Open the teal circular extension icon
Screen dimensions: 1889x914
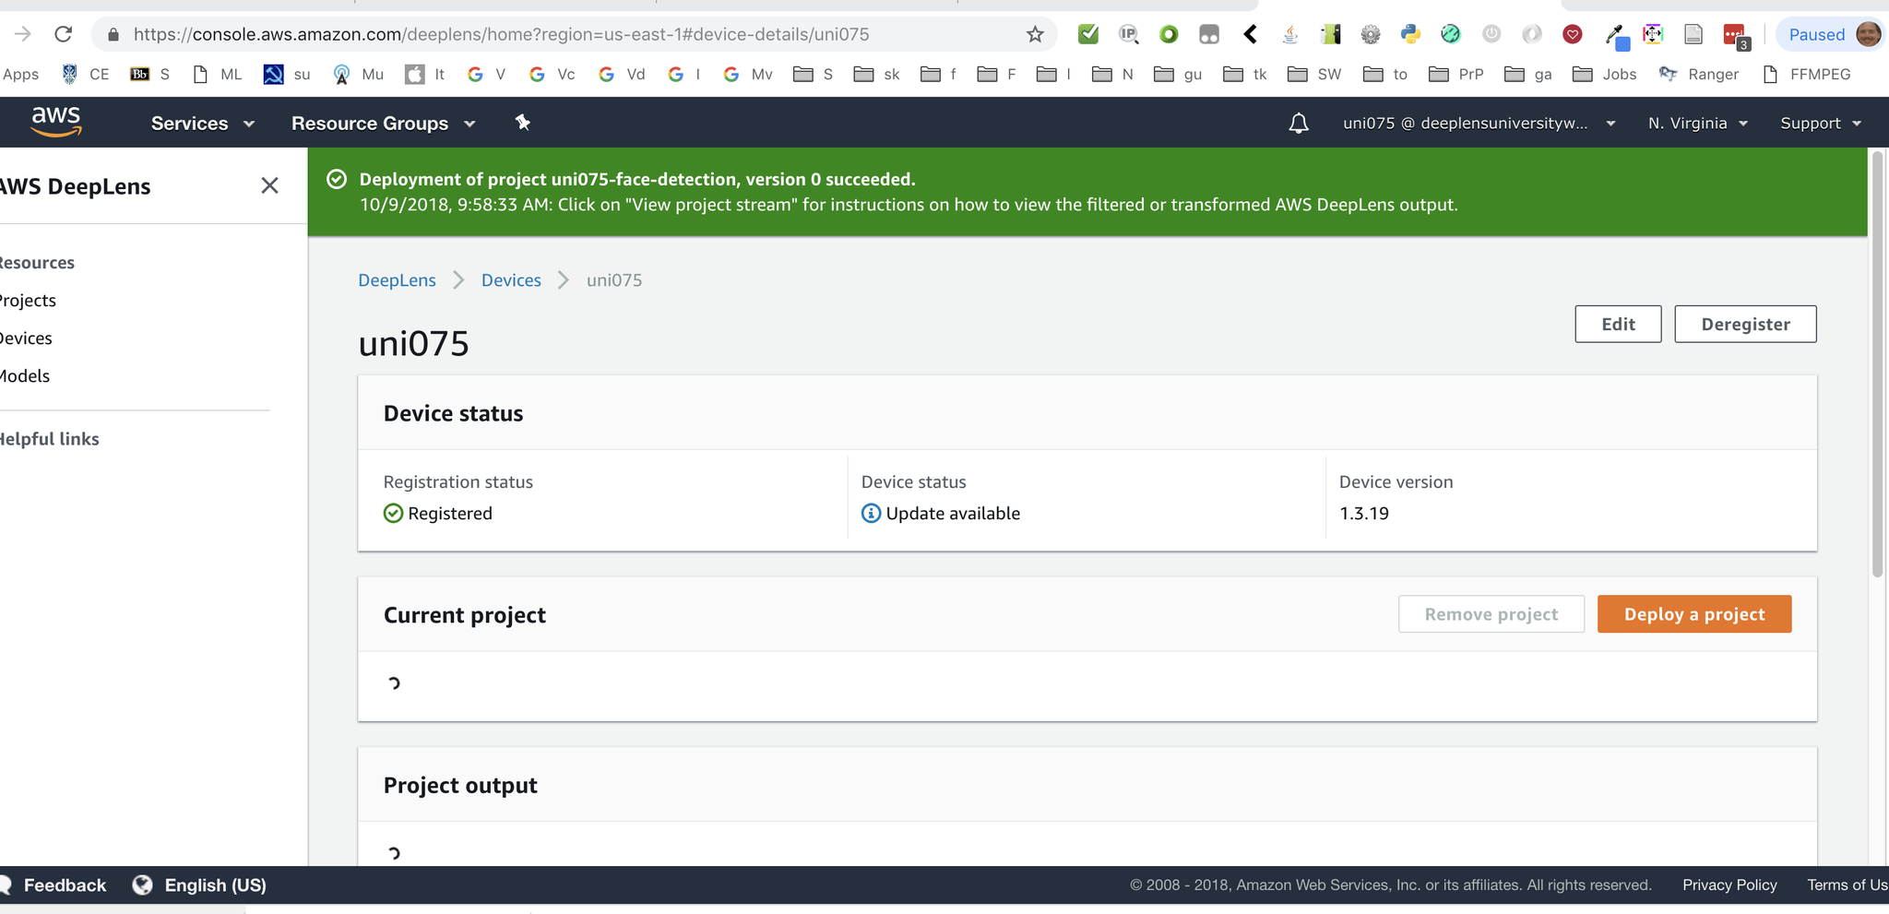pos(1451,34)
